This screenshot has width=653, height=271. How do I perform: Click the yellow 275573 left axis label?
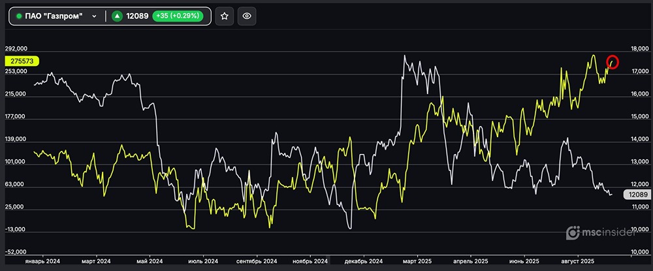(22, 61)
